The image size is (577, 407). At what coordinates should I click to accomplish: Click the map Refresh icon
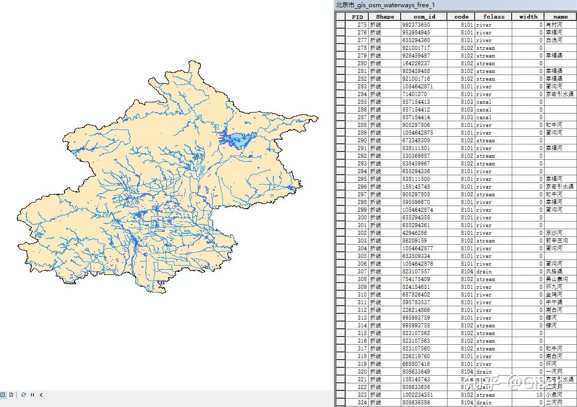tap(24, 395)
